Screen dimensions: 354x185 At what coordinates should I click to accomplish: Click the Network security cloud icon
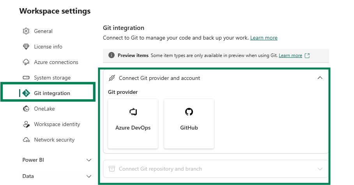tap(26, 140)
